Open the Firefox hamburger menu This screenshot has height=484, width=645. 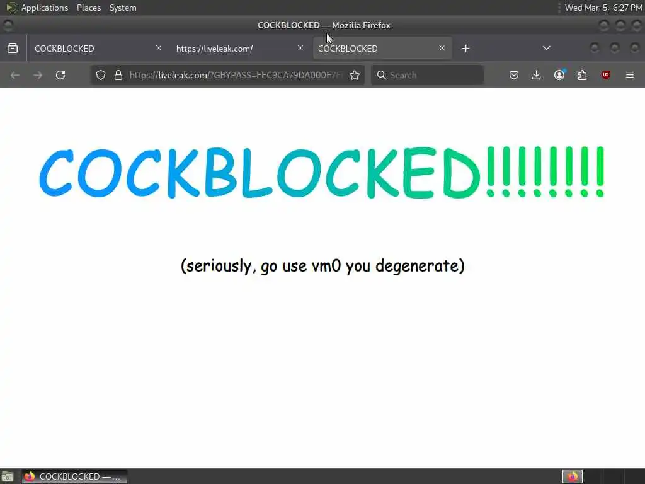(630, 75)
